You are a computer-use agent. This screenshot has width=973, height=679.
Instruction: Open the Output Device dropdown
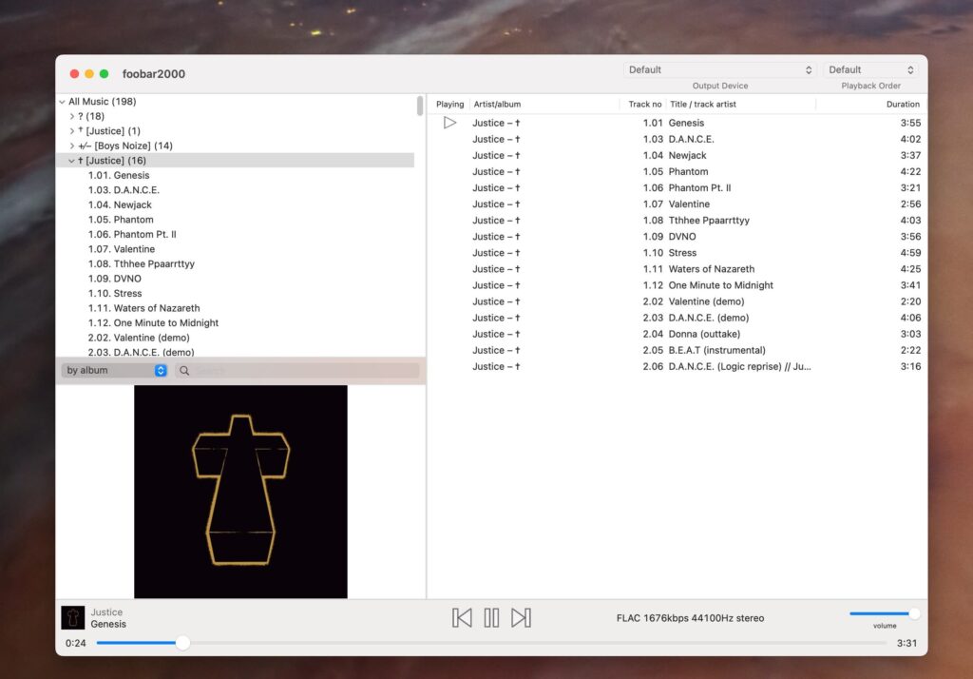coord(720,69)
